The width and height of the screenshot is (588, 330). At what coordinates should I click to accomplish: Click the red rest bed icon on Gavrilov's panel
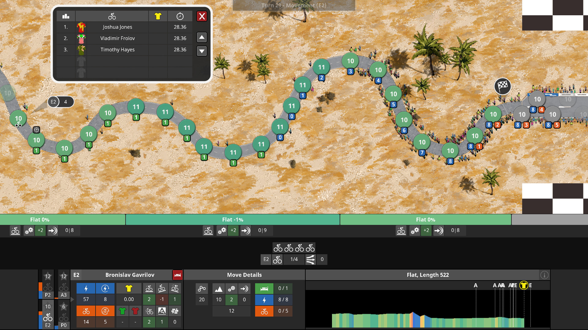177,275
